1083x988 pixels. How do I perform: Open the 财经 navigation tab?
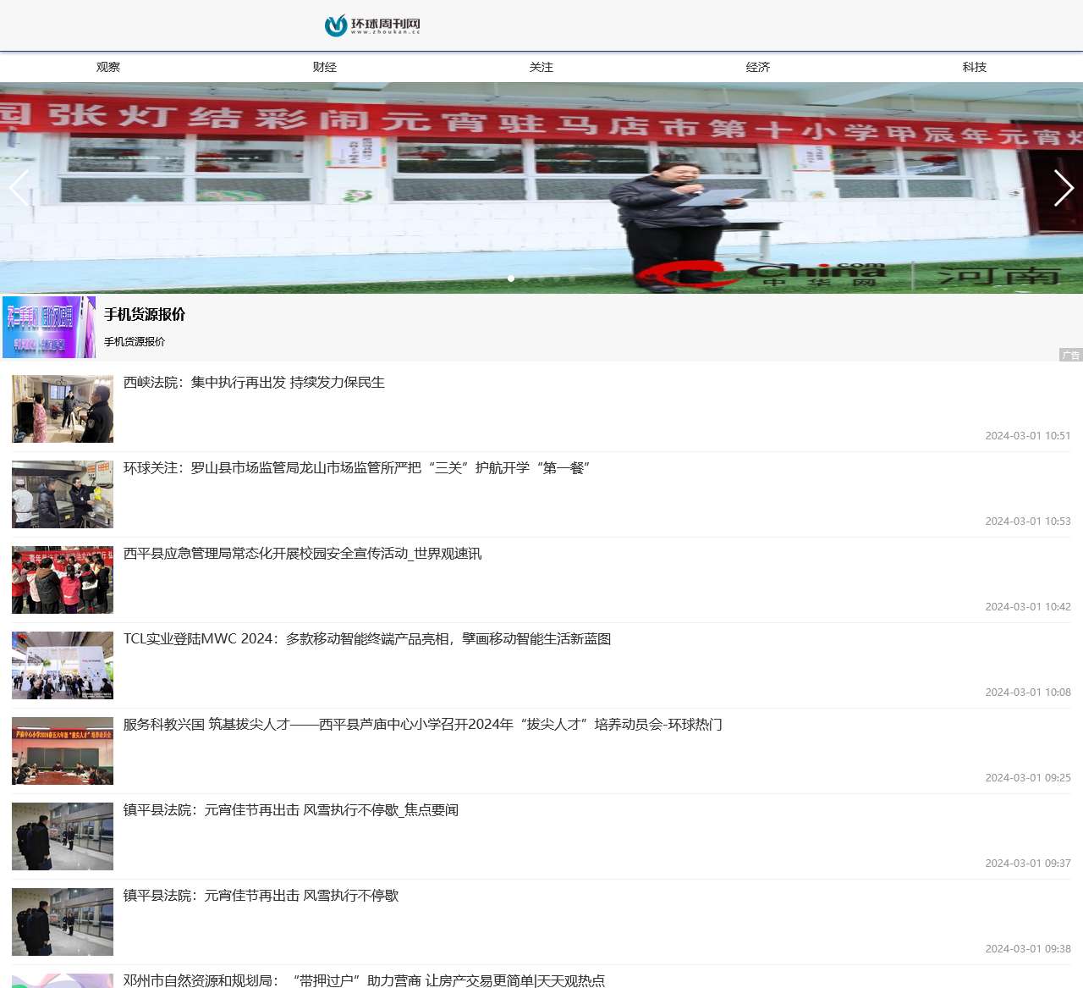[325, 67]
